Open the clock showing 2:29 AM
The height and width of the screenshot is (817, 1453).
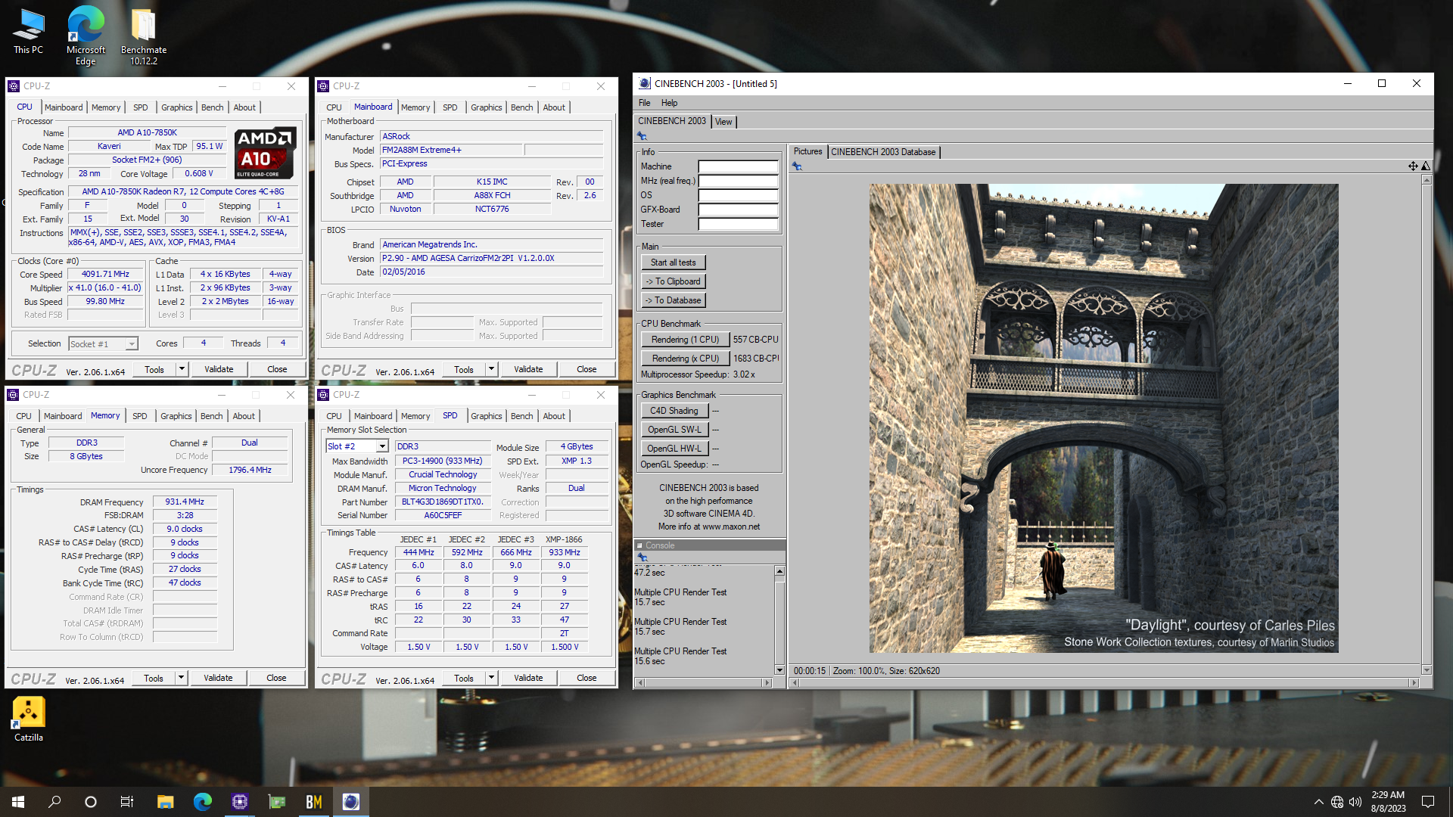[x=1388, y=802]
